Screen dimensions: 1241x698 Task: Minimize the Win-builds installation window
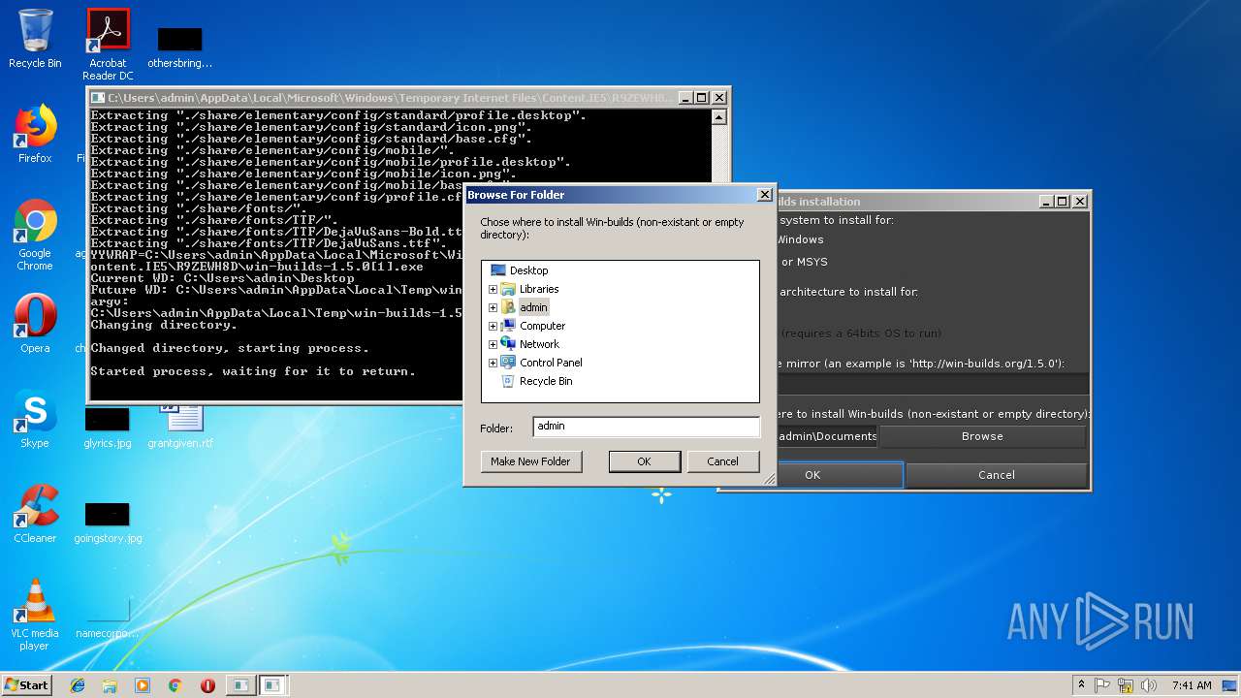(1046, 202)
